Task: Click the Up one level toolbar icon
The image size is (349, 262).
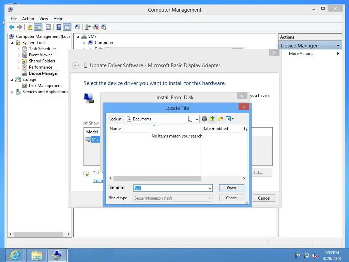Action: (30, 27)
